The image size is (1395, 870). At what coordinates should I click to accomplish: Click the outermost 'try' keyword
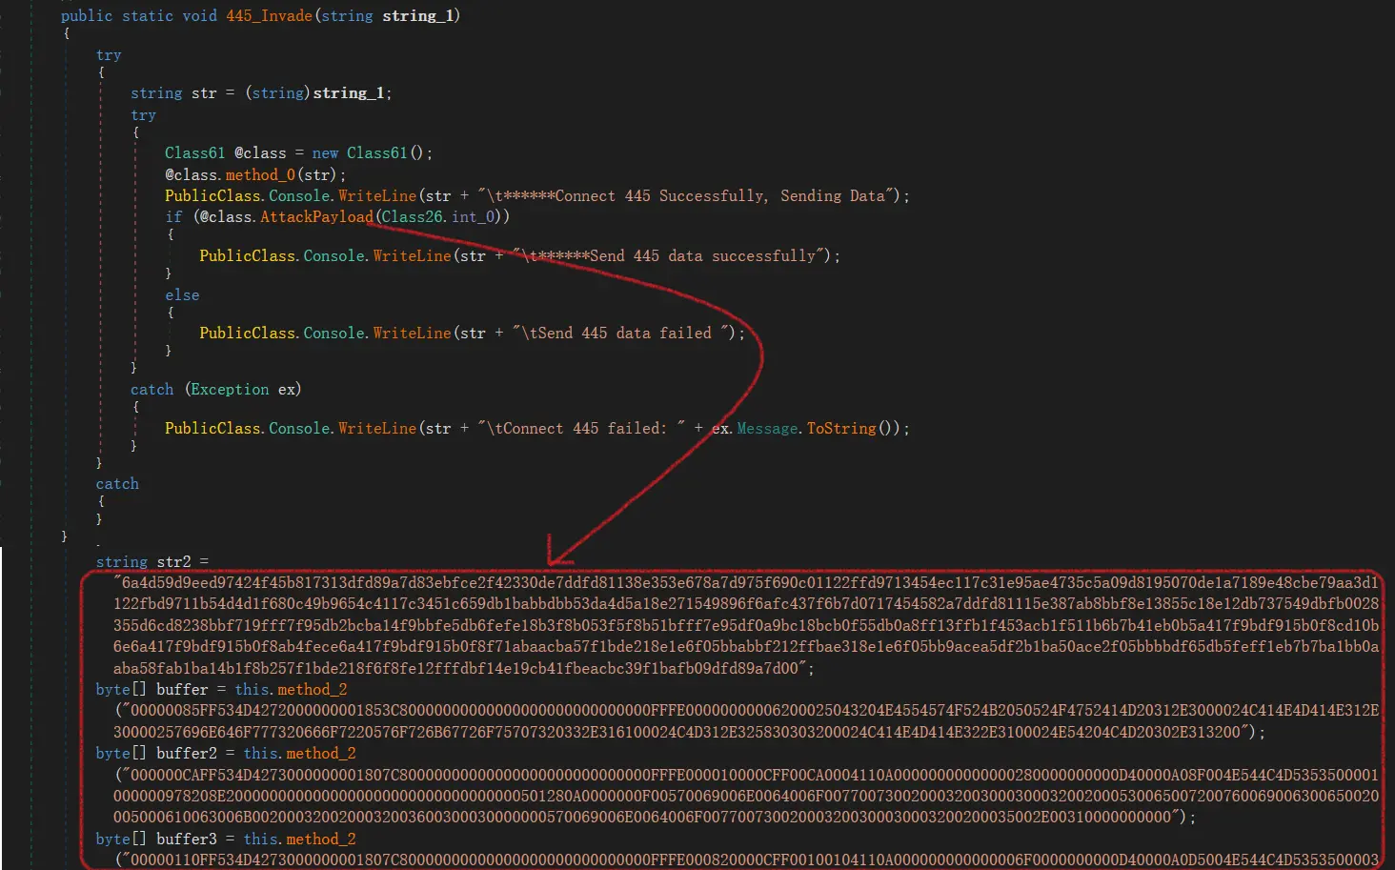point(109,55)
